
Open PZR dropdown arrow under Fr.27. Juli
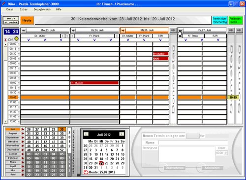click(218, 40)
